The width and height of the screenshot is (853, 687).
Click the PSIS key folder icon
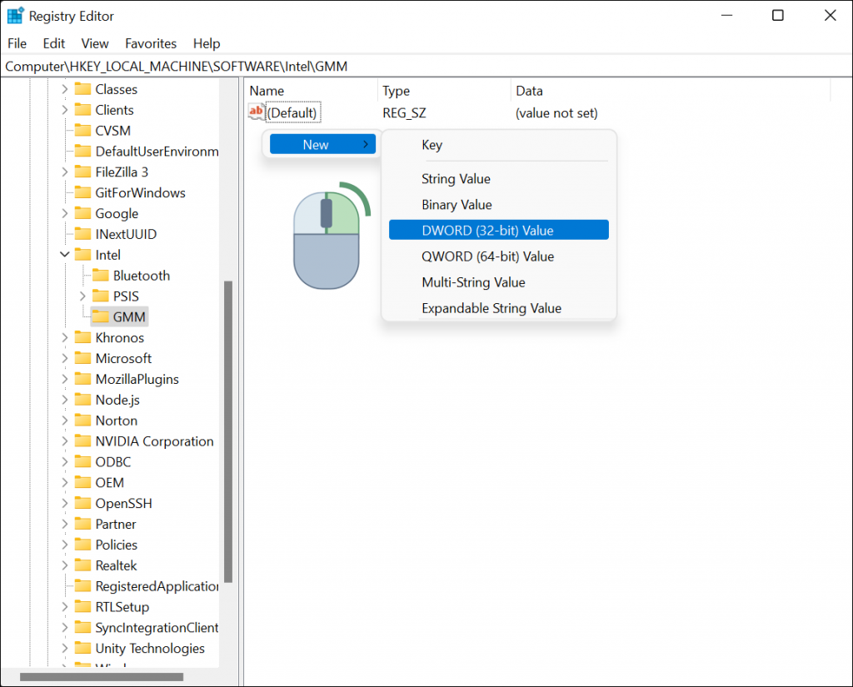point(100,296)
